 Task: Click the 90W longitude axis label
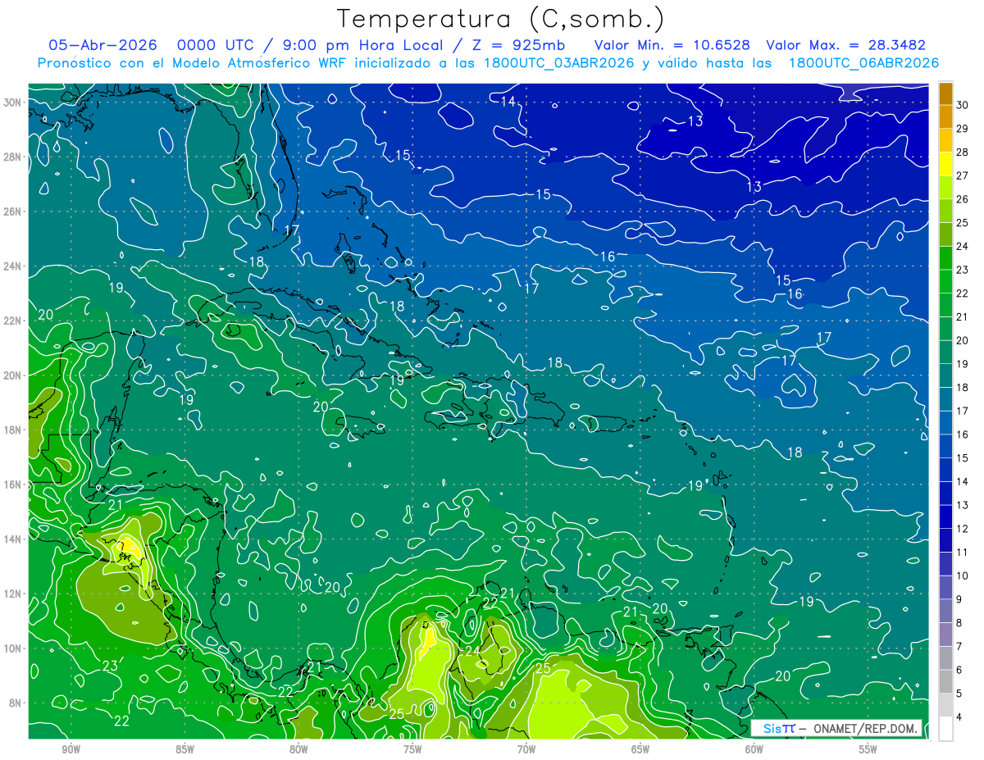(71, 749)
